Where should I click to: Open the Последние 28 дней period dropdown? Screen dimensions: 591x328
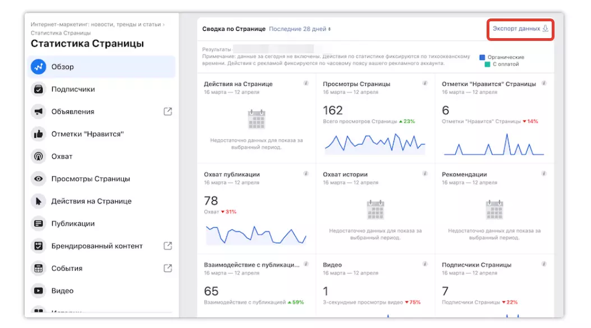pos(300,29)
